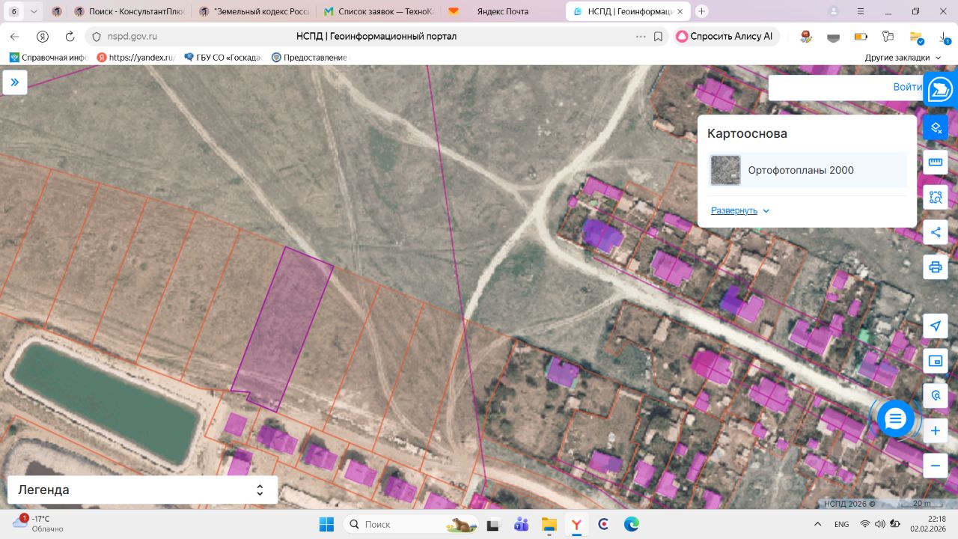The width and height of the screenshot is (958, 539).
Task: Open the browser profile avatar
Action: click(834, 11)
